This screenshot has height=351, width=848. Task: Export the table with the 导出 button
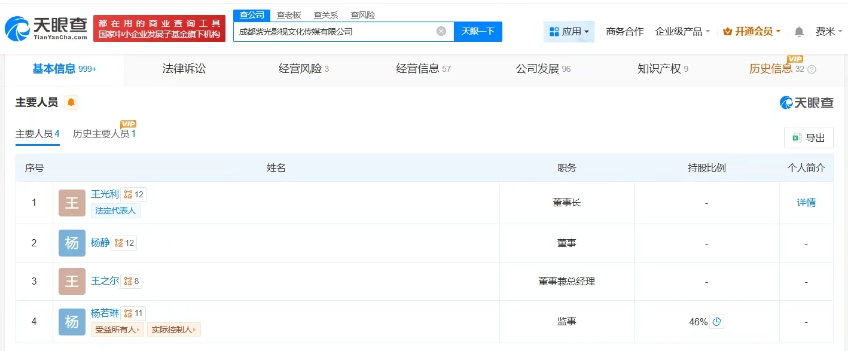[809, 138]
